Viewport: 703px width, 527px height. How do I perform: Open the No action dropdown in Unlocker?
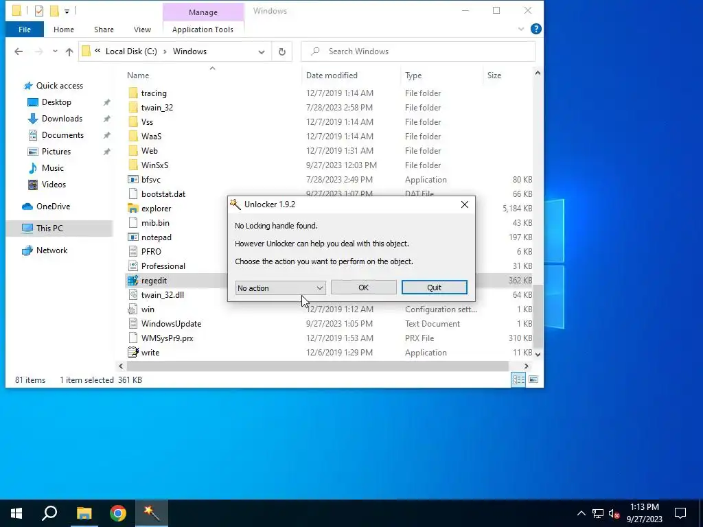(x=280, y=288)
